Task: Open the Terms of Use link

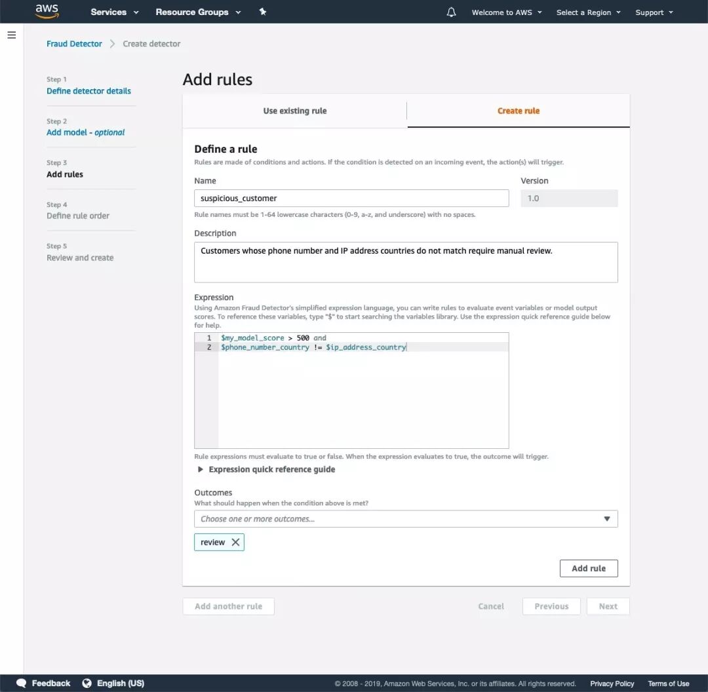Action: tap(668, 683)
